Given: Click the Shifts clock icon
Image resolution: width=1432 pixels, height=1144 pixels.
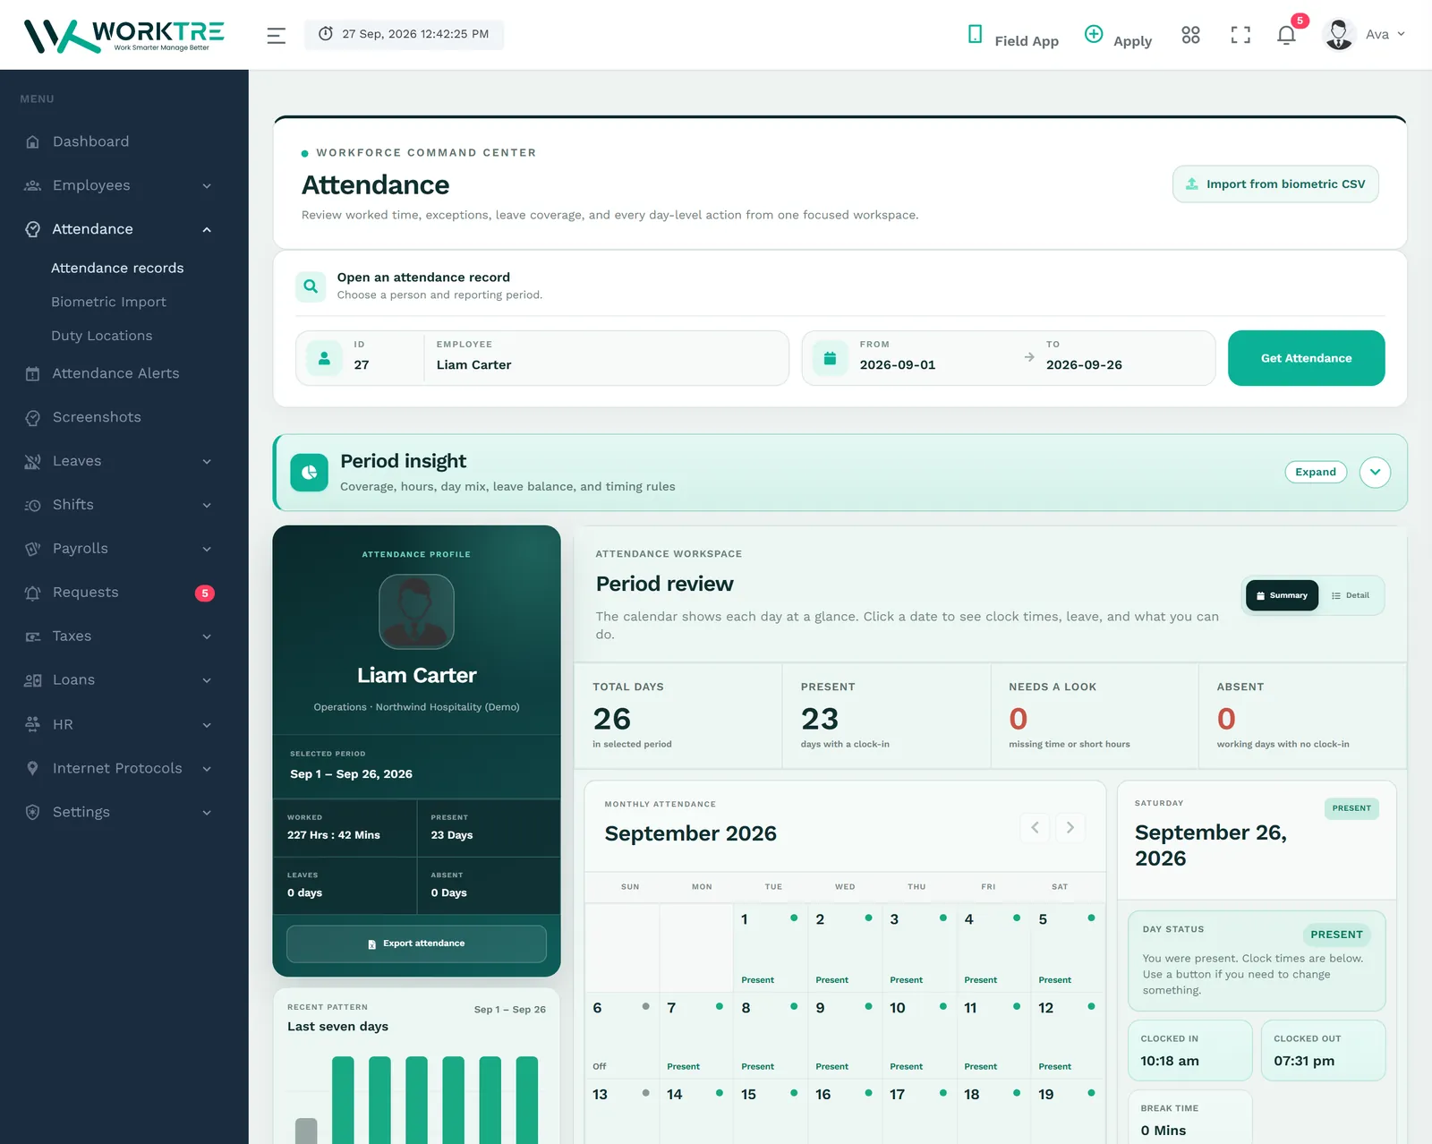Looking at the screenshot, I should click(x=33, y=505).
